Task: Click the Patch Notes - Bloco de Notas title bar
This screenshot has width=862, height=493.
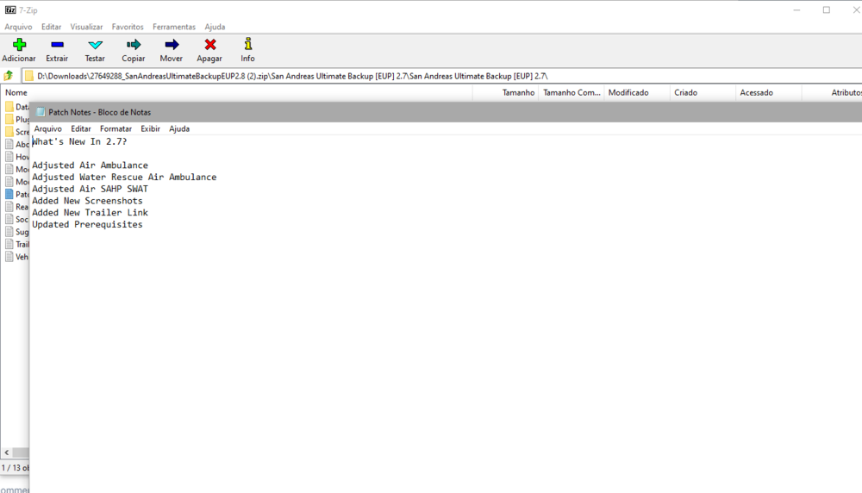Action: point(446,112)
